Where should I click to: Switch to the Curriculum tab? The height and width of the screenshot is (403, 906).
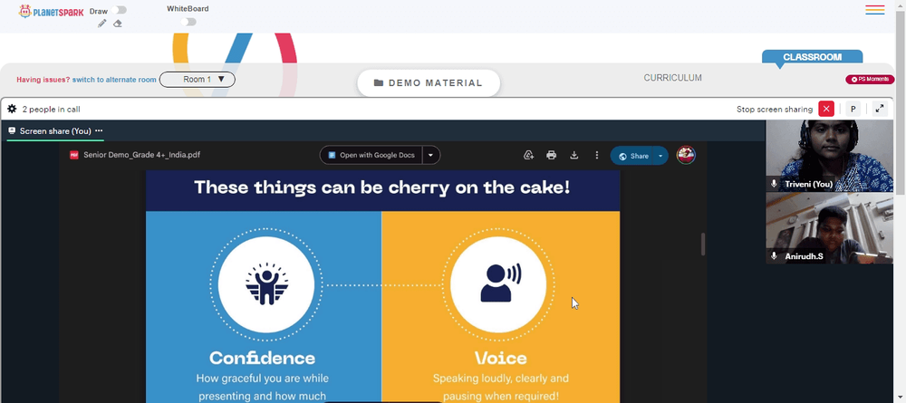click(x=672, y=78)
